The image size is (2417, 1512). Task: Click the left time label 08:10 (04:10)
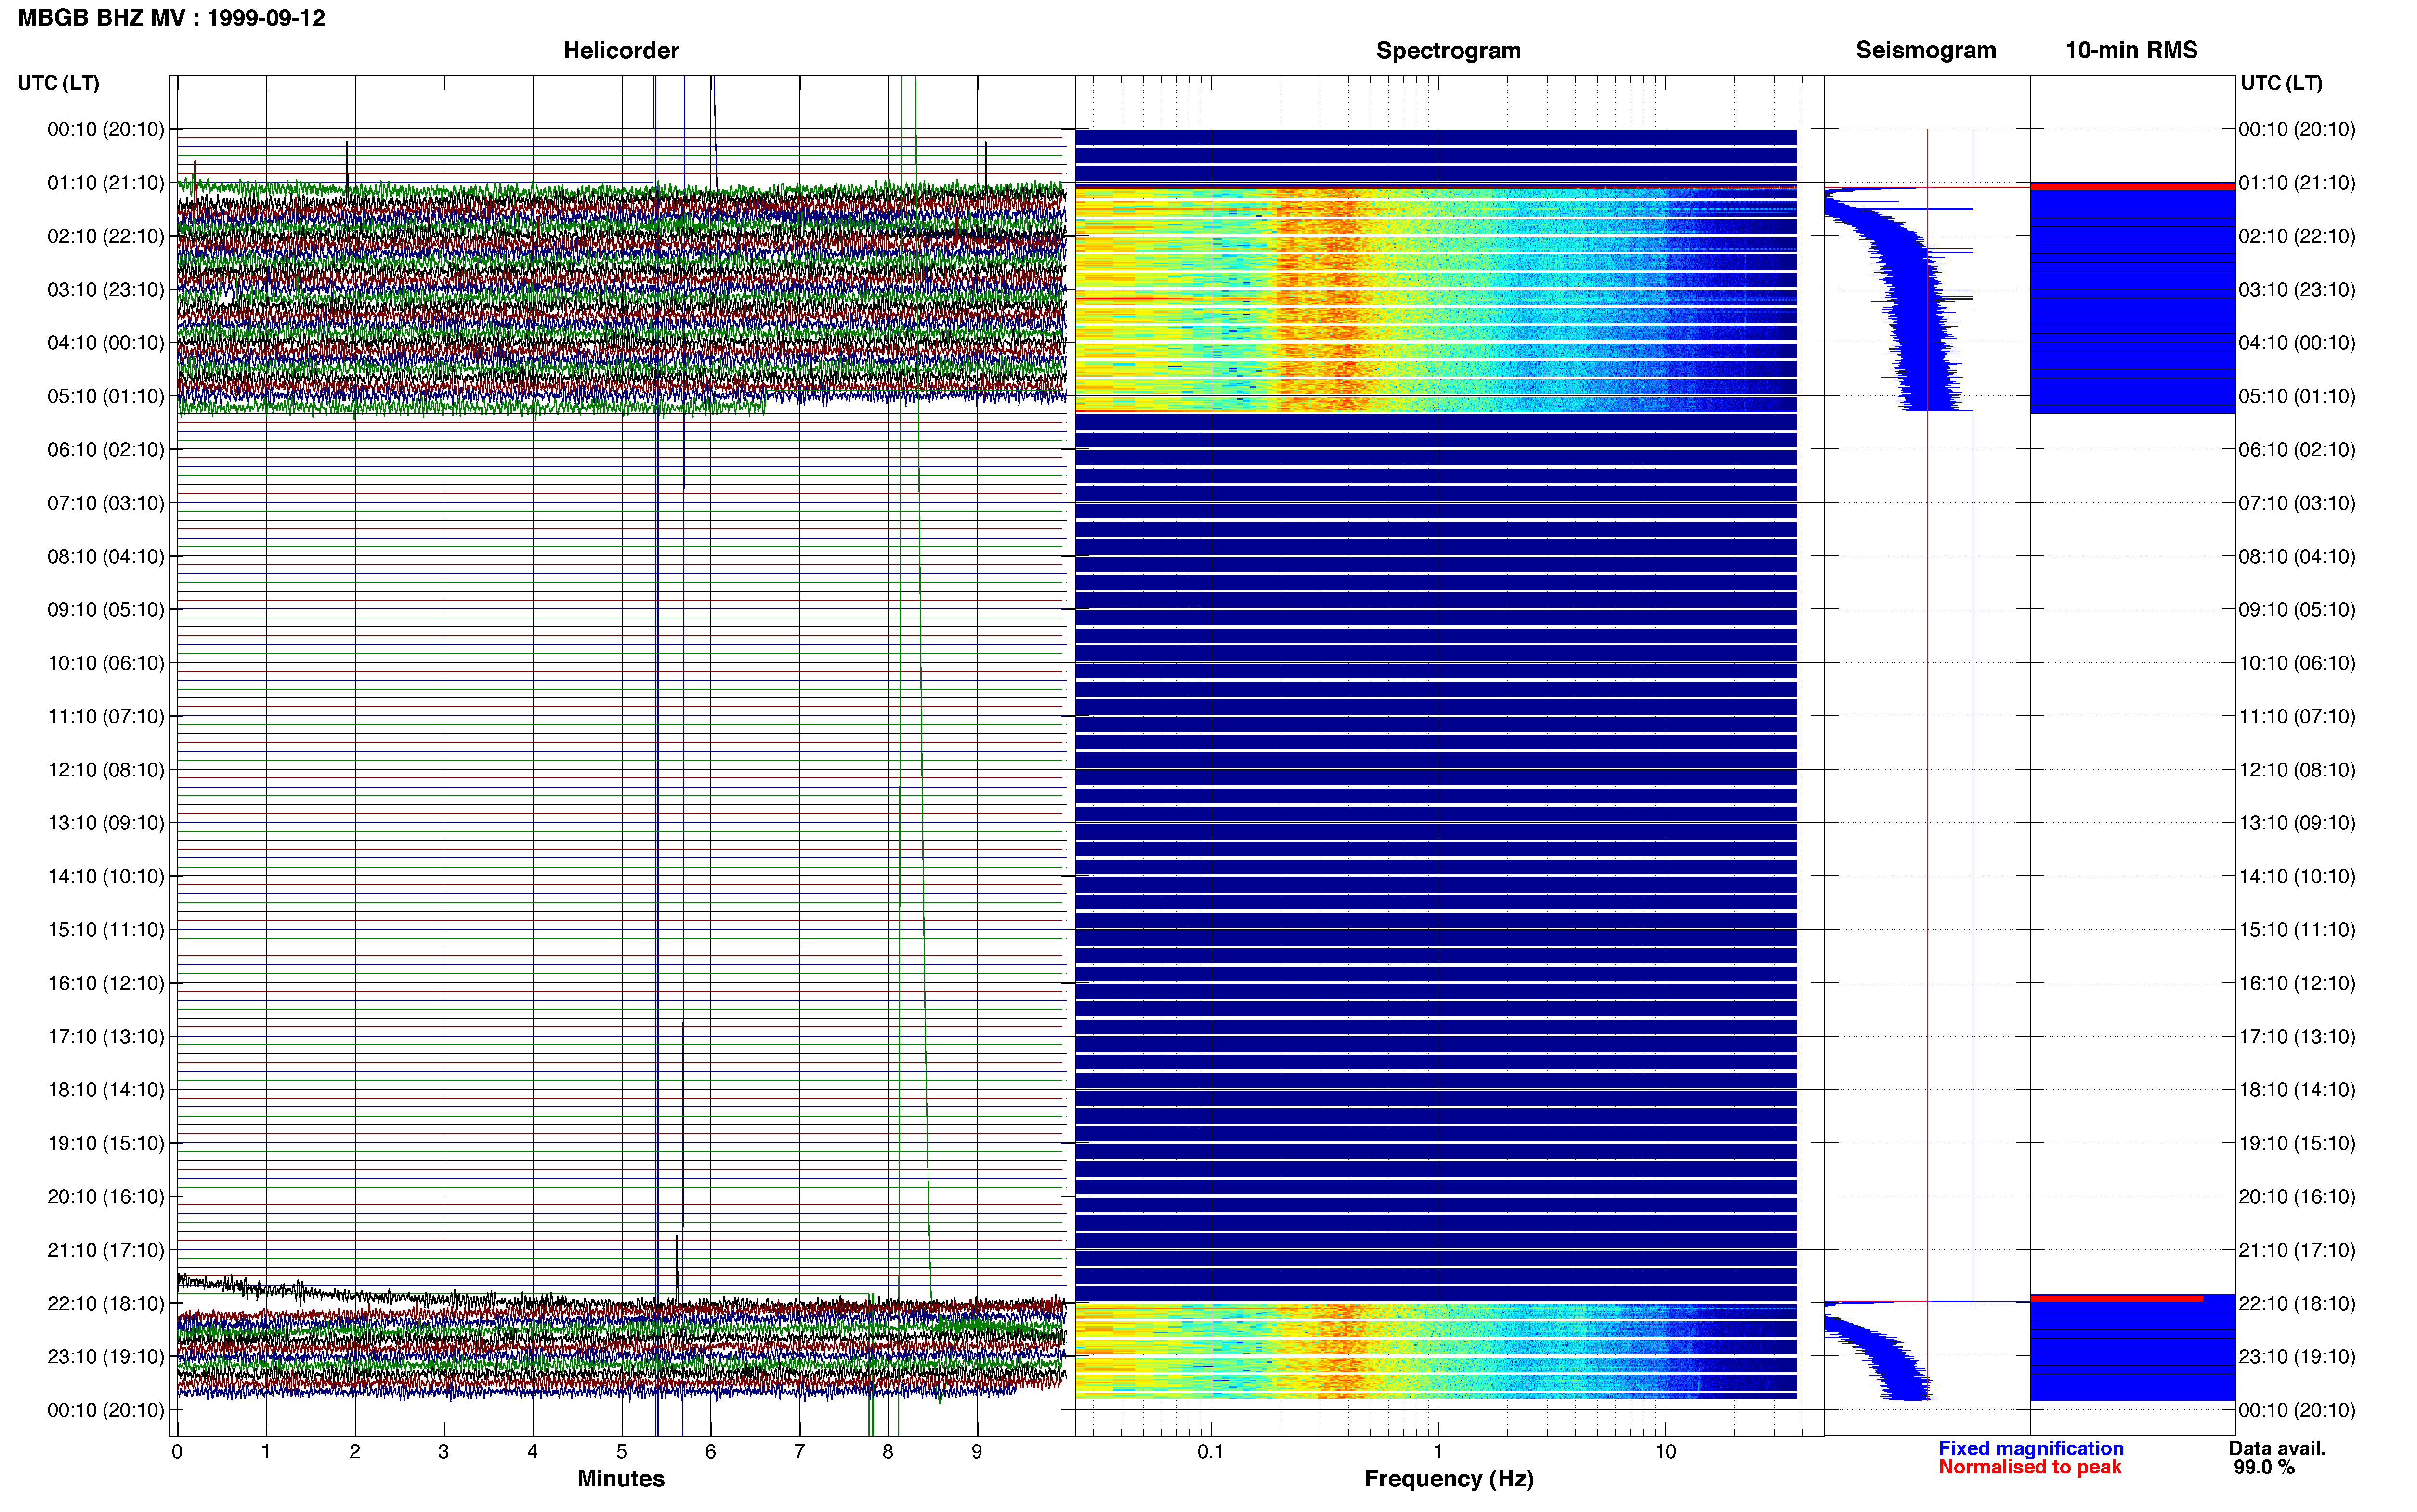pyautogui.click(x=106, y=556)
